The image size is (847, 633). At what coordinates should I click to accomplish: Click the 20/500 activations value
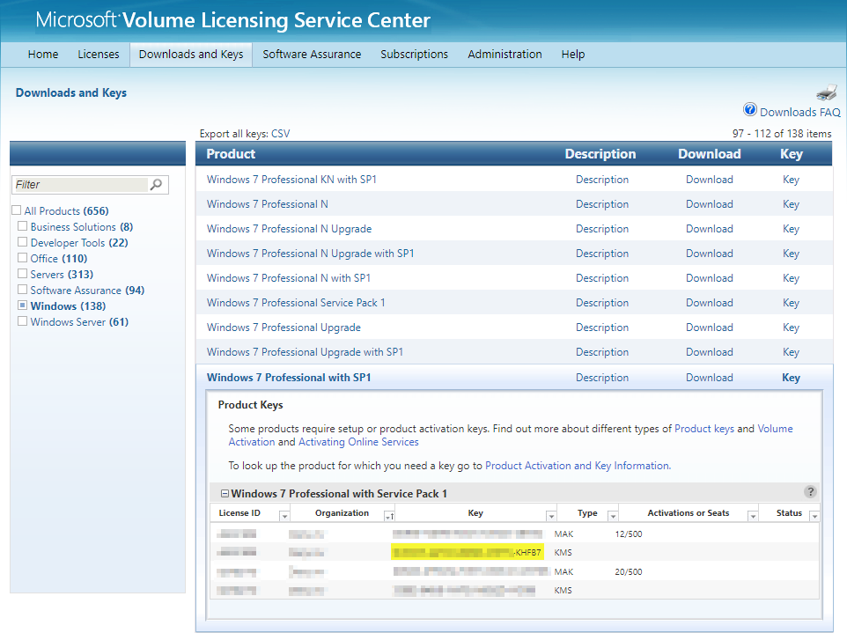pyautogui.click(x=629, y=572)
